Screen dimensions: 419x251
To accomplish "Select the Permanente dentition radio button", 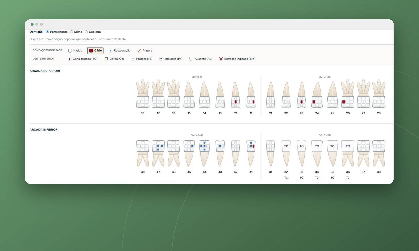I will click(47, 32).
